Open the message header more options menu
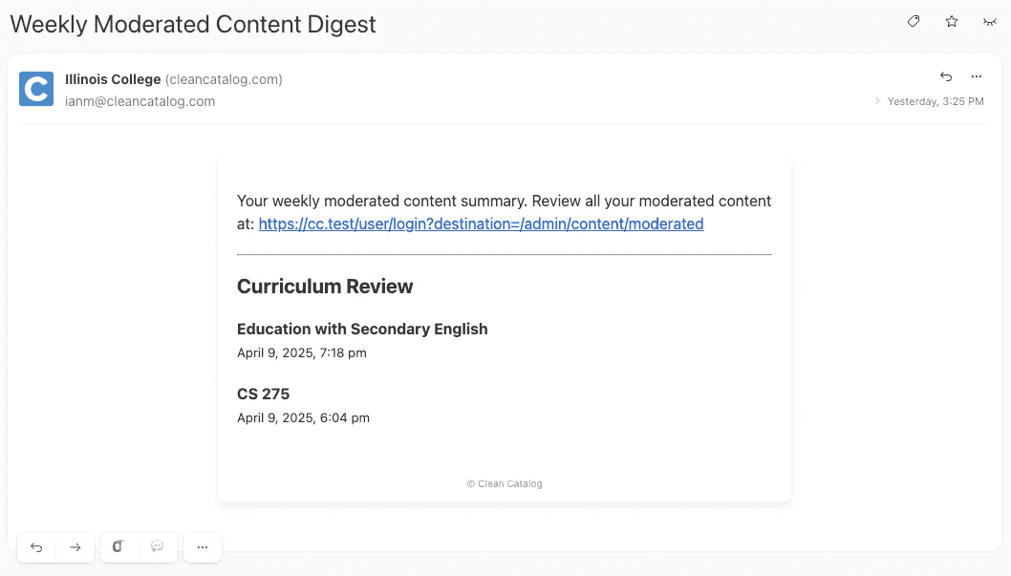The width and height of the screenshot is (1011, 576). point(977,76)
